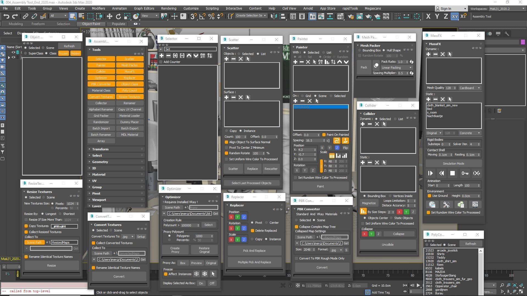Open the Concrete dropdown in MassFX
Screen dimensions: 527x296
coord(470,133)
